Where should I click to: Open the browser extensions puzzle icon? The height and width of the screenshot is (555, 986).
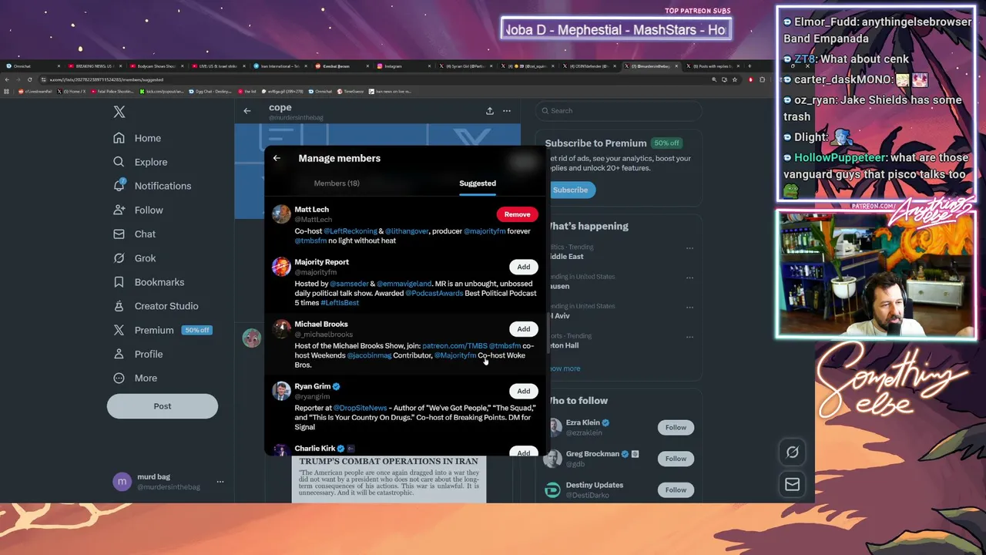pos(762,79)
